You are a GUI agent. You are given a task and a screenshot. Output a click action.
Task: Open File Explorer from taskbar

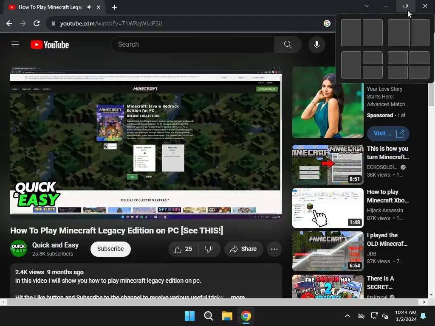pyautogui.click(x=227, y=316)
